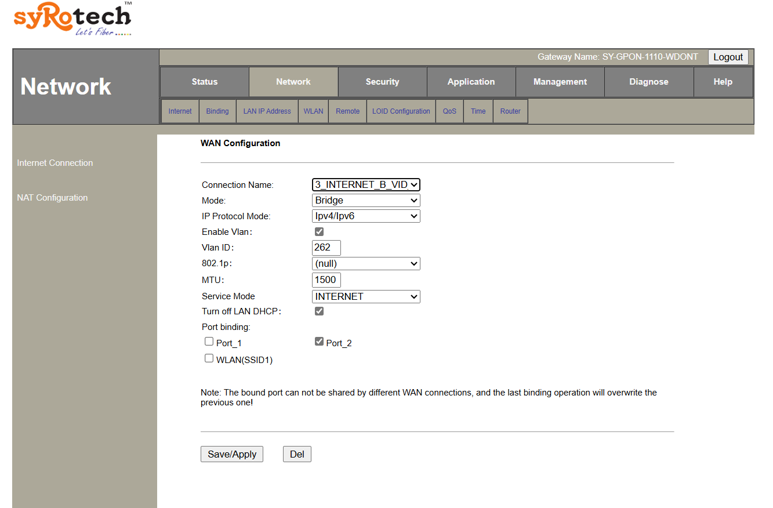Viewport: 773px width, 508px height.
Task: Select the LOID Configuration submenu
Action: 401,111
